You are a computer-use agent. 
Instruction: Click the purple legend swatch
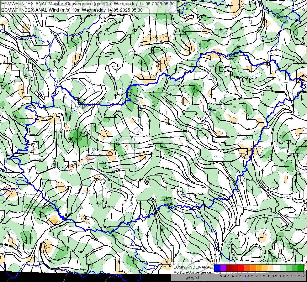point(223,268)
